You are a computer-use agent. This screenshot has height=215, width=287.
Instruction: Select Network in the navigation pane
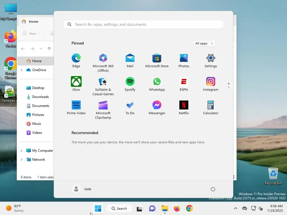click(x=36, y=160)
